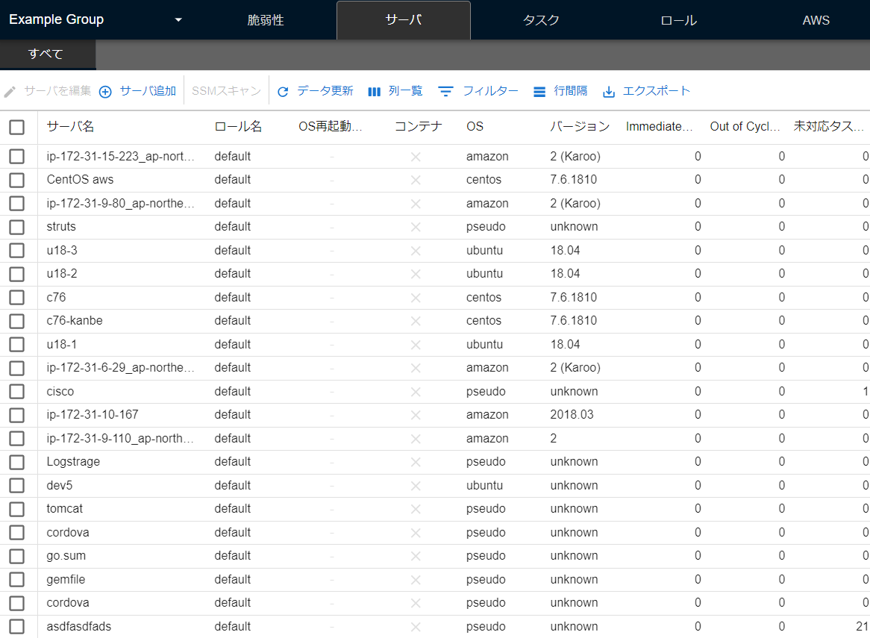The height and width of the screenshot is (638, 870).
Task: Click the filter funnel icon
Action: click(x=445, y=92)
